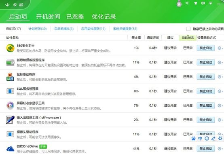Screen dimensions: 224x154
Task: Open gear options dropdown for 新思触摸板设置程序
Action: pos(220,62)
